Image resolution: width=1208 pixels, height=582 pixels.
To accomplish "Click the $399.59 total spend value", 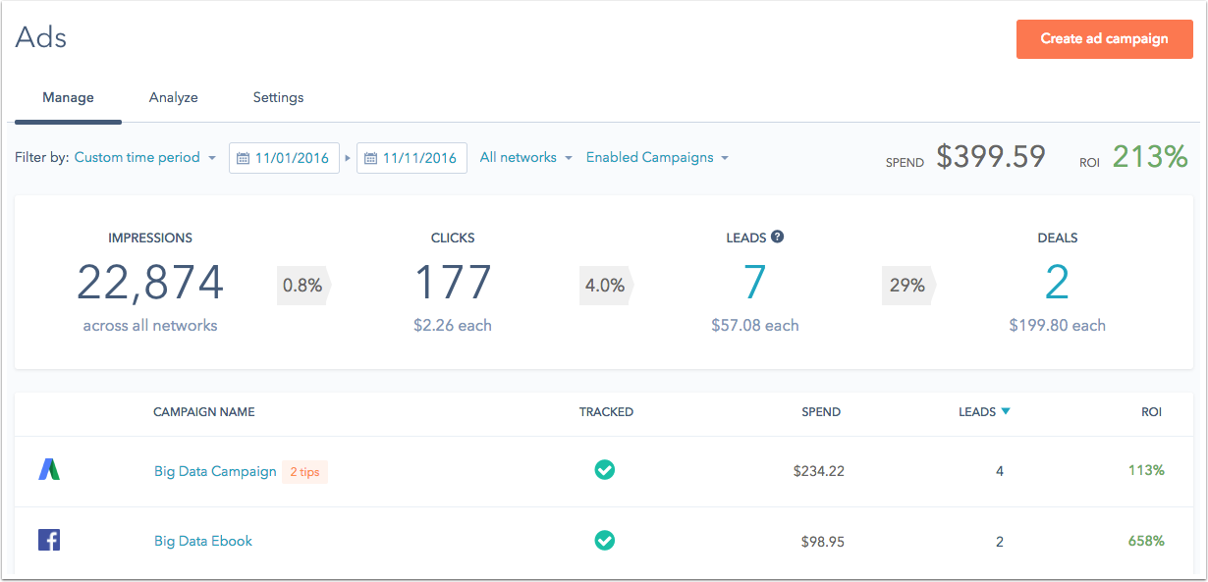I will pos(990,157).
